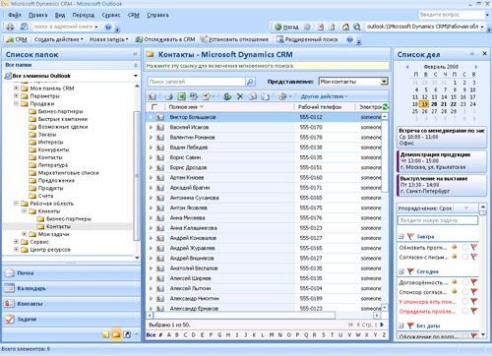Refresh the contacts grid with the green icon
Screen dimensions: 492x356
click(x=386, y=107)
